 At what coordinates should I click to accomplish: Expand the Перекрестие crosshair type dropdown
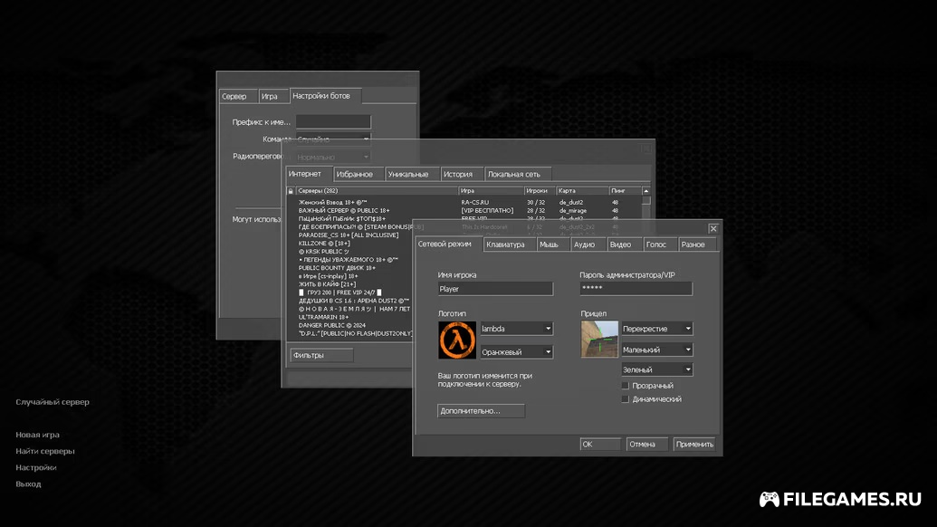point(656,329)
